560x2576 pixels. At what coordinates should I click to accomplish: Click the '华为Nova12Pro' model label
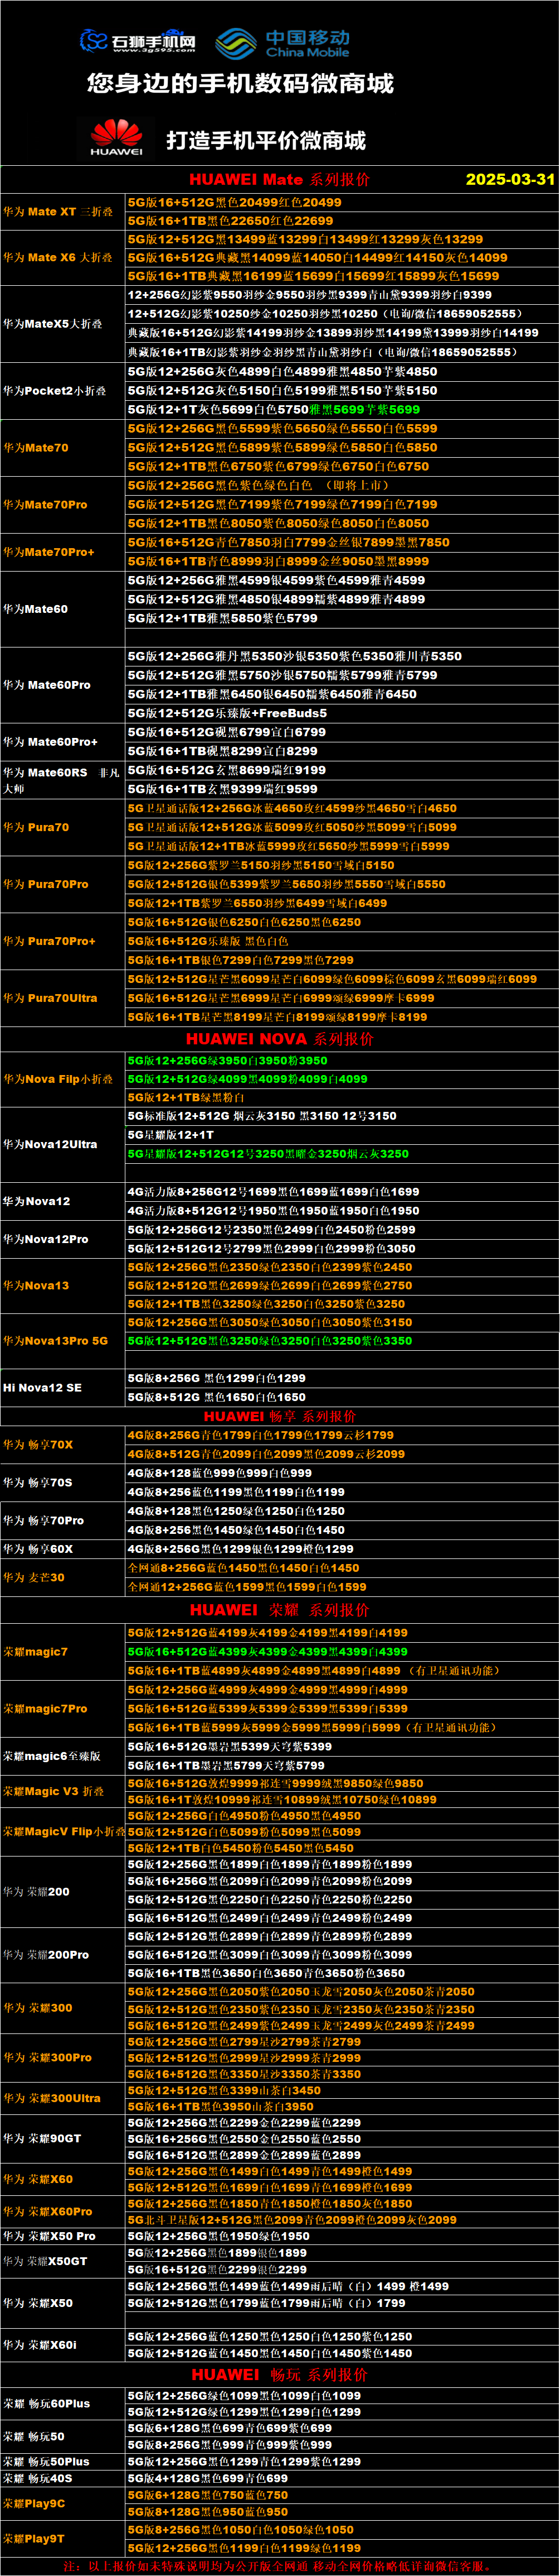(x=46, y=1239)
